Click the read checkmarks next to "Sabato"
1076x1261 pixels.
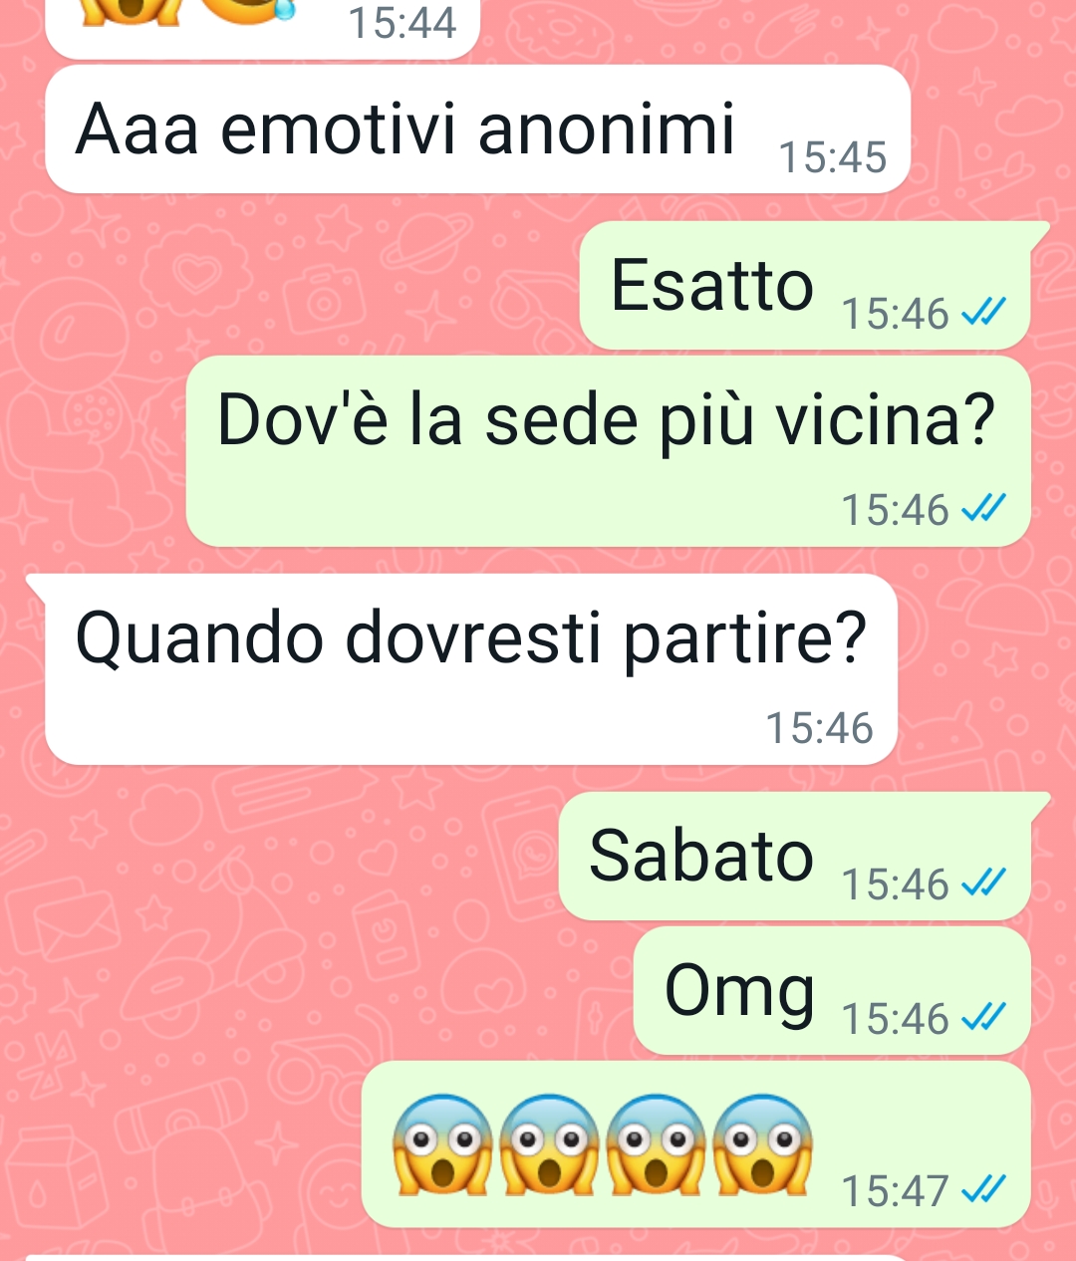(x=983, y=883)
